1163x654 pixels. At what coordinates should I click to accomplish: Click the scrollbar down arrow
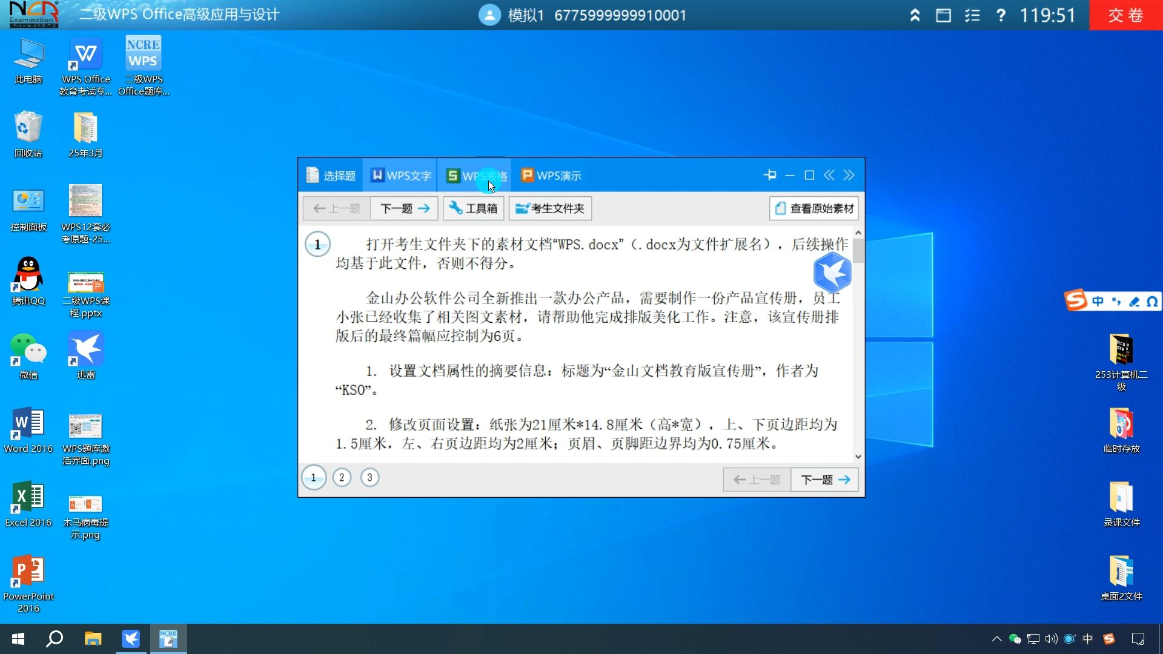click(858, 457)
